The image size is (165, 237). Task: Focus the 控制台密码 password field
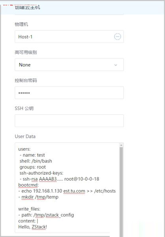point(69,93)
